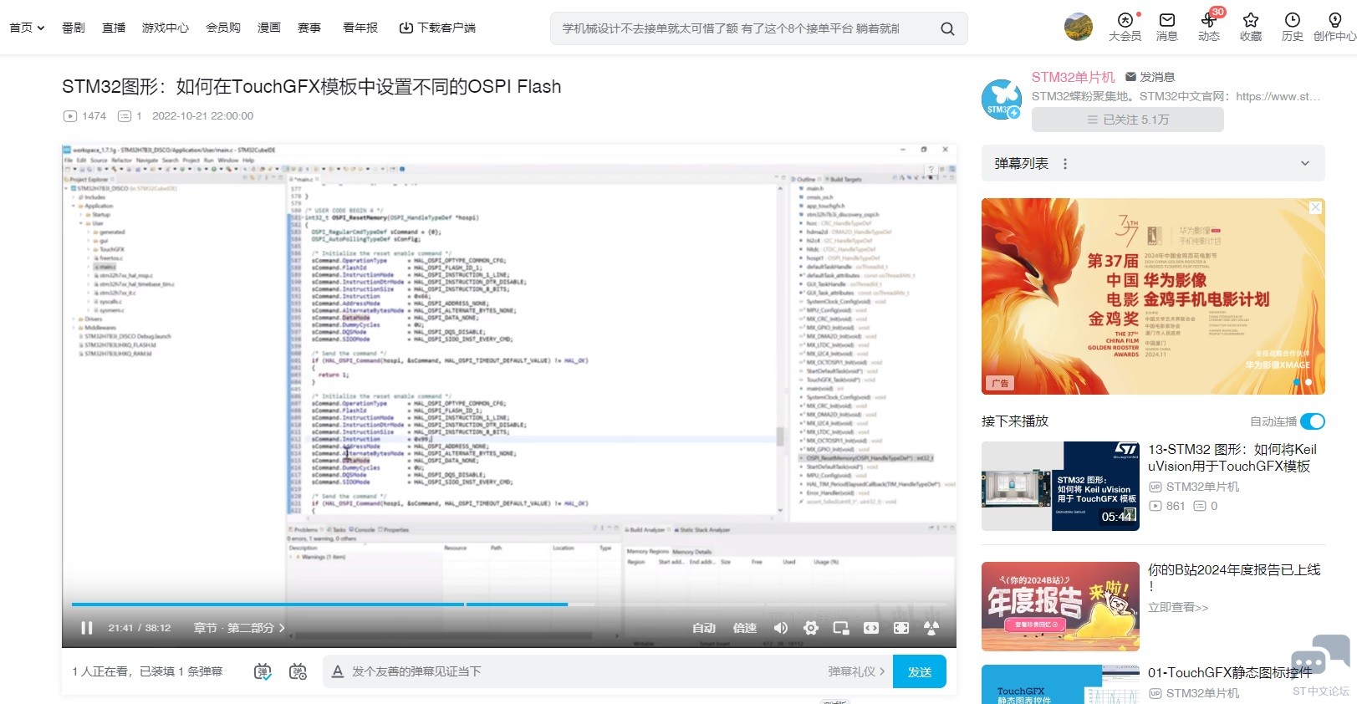Open danmaku display settings icon
Viewport: 1357px width, 704px height.
tap(298, 671)
